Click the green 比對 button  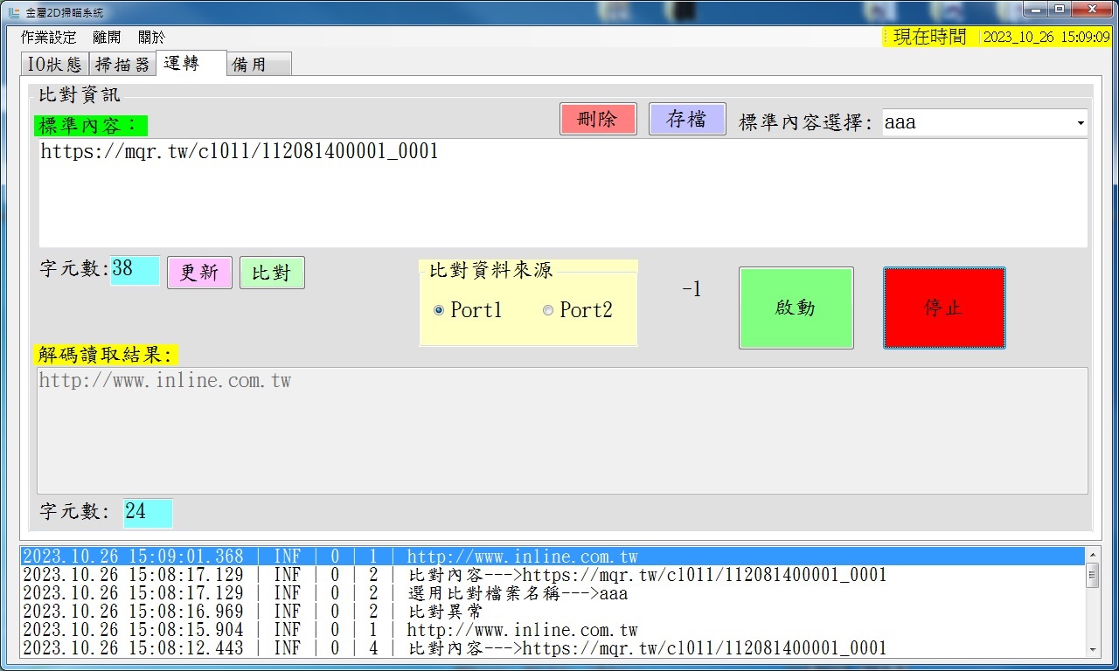pyautogui.click(x=272, y=273)
